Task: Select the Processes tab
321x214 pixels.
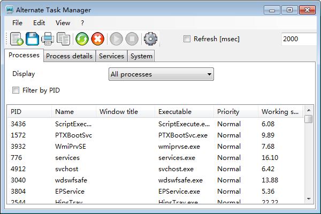Action: point(24,55)
